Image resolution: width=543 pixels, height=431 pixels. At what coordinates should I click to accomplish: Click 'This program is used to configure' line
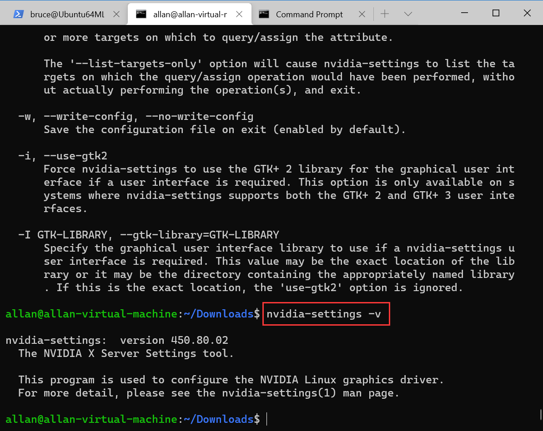(231, 380)
